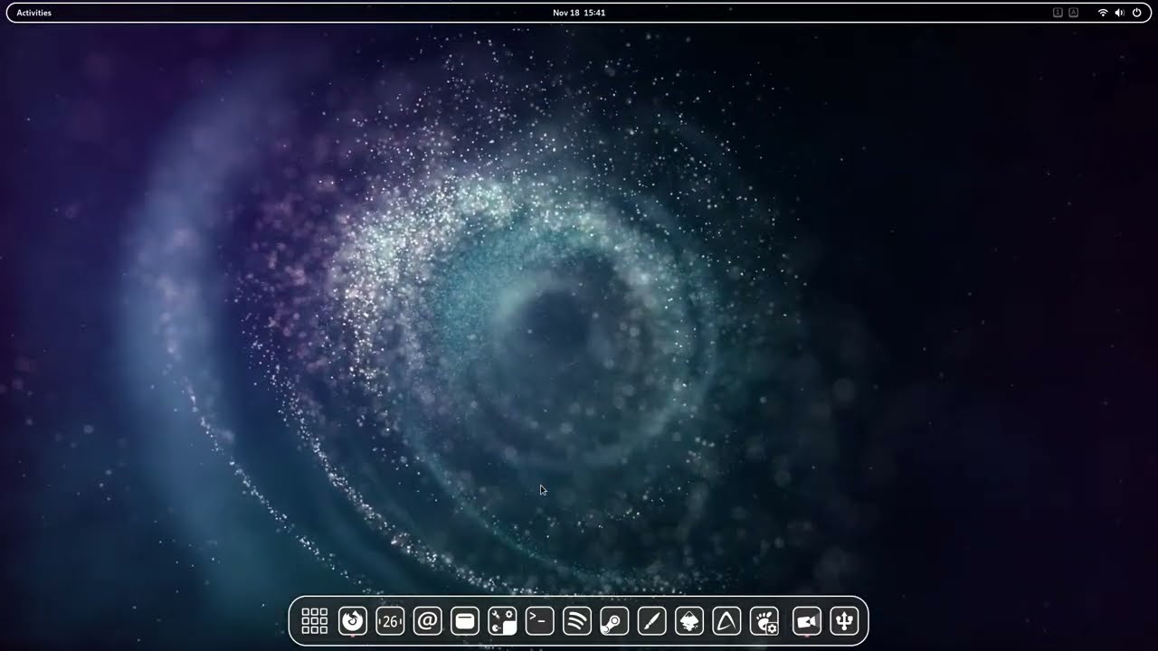
Task: Launch Steam from the dock
Action: click(614, 621)
